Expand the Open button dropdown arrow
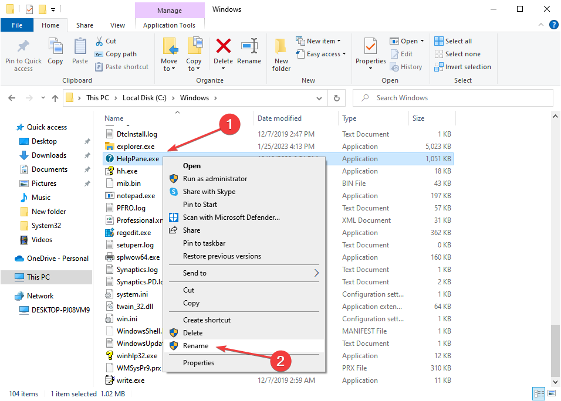 click(x=422, y=41)
